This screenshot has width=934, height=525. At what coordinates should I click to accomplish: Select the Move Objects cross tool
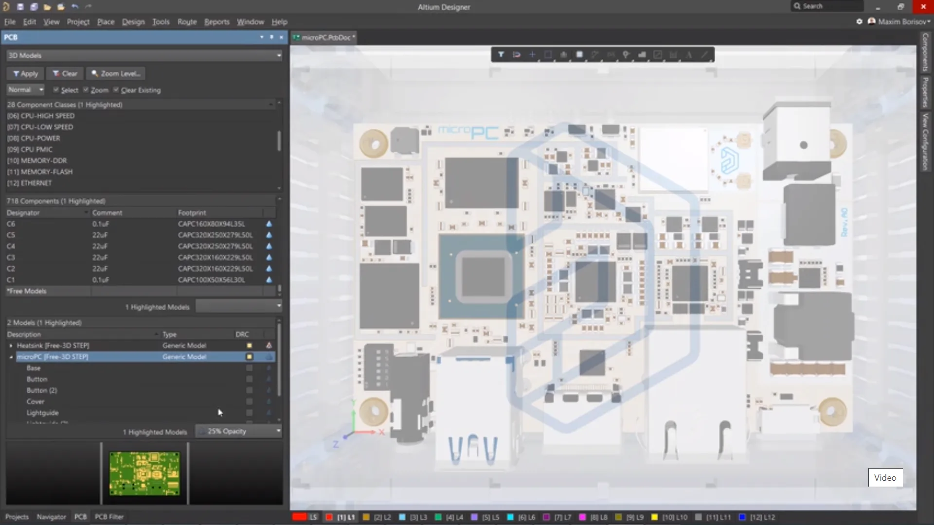coord(532,54)
